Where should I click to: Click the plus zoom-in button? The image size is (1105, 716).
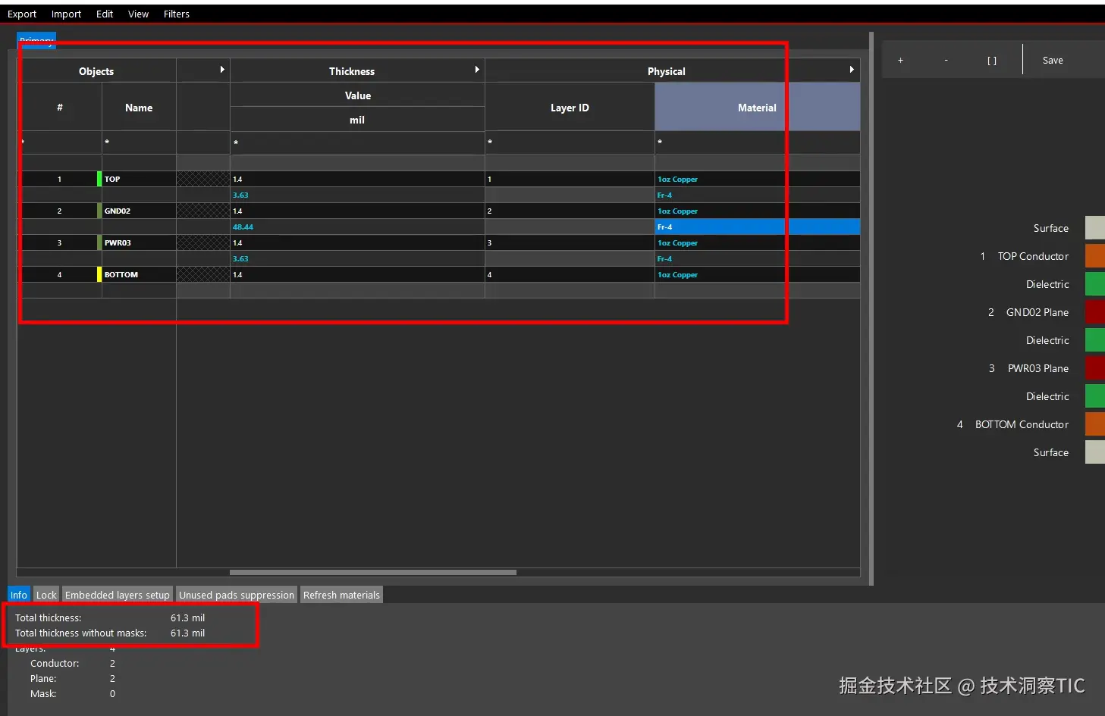pos(900,60)
